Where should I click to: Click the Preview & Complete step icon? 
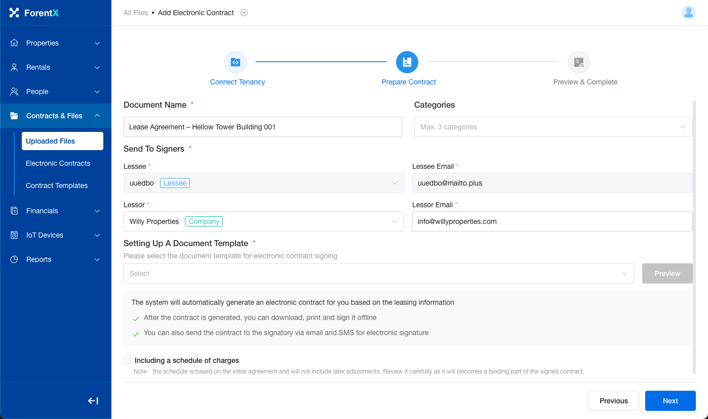578,62
